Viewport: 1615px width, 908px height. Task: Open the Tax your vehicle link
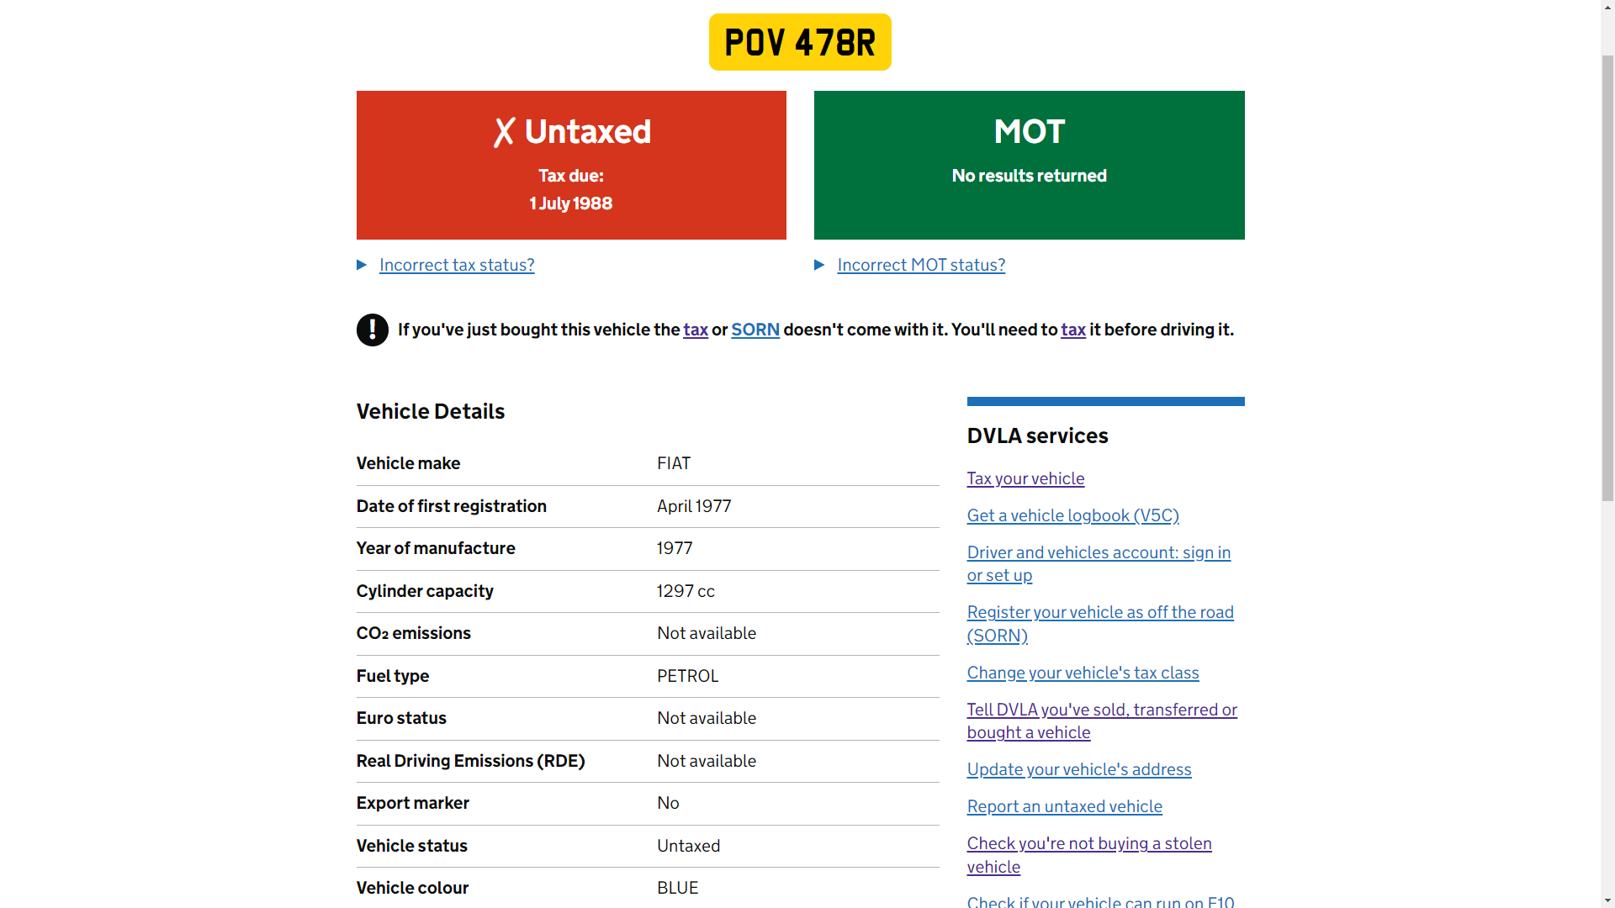tap(1025, 478)
